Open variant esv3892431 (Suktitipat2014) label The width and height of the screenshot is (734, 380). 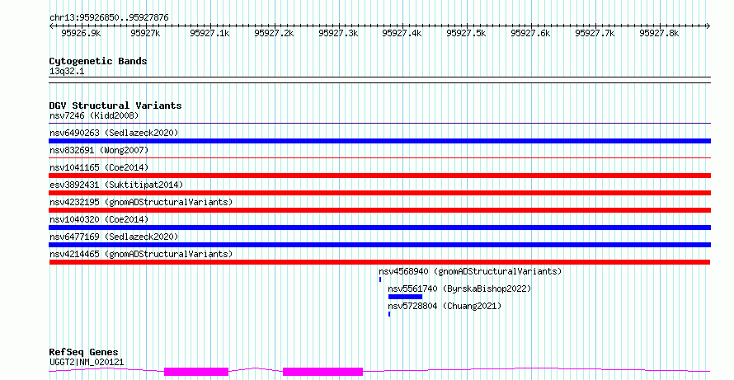pos(116,185)
